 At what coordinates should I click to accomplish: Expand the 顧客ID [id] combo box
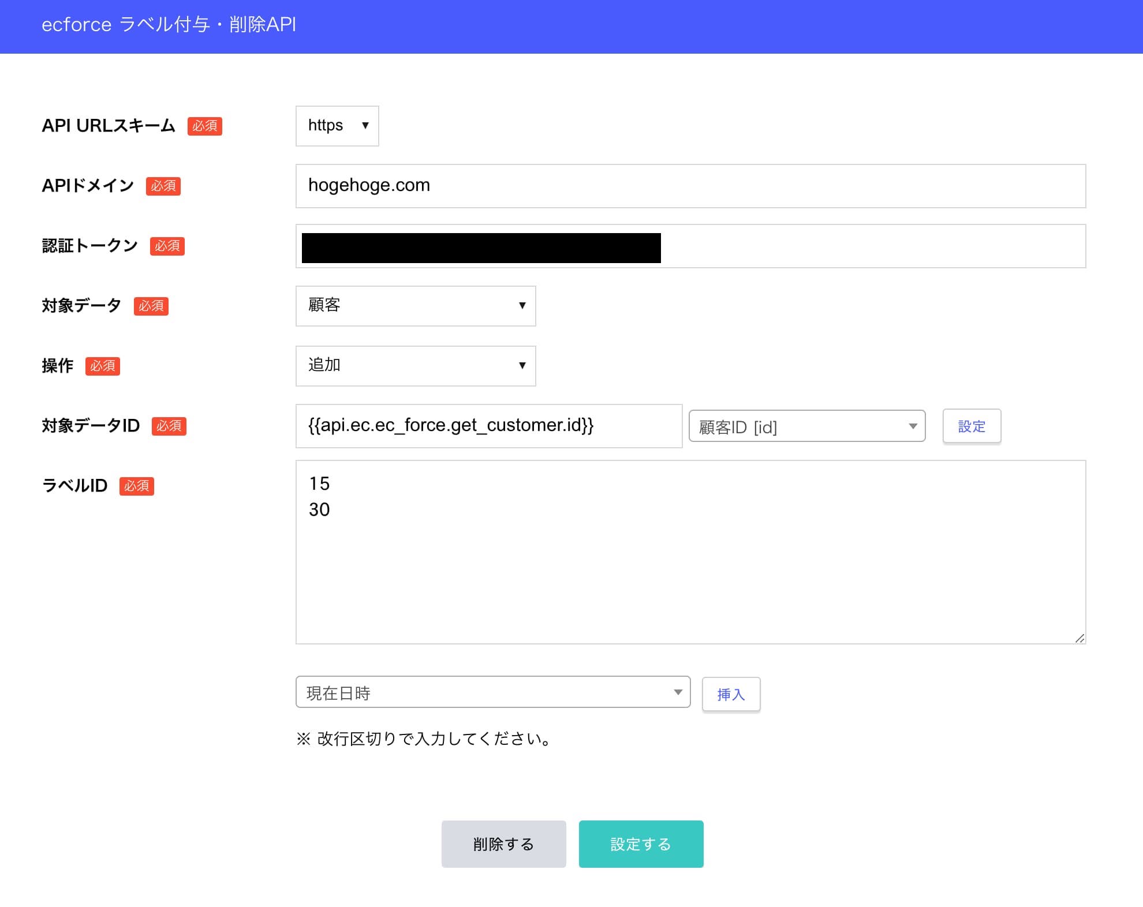(x=807, y=426)
